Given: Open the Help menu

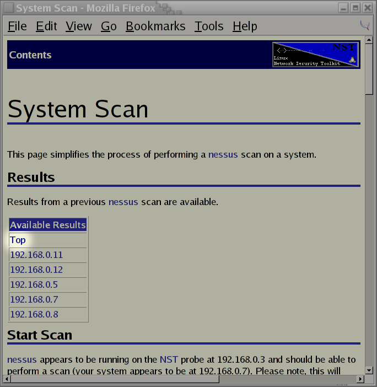Looking at the screenshot, I should (245, 26).
